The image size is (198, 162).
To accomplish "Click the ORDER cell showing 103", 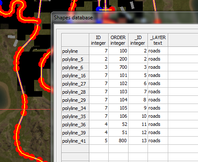I will (118, 92).
